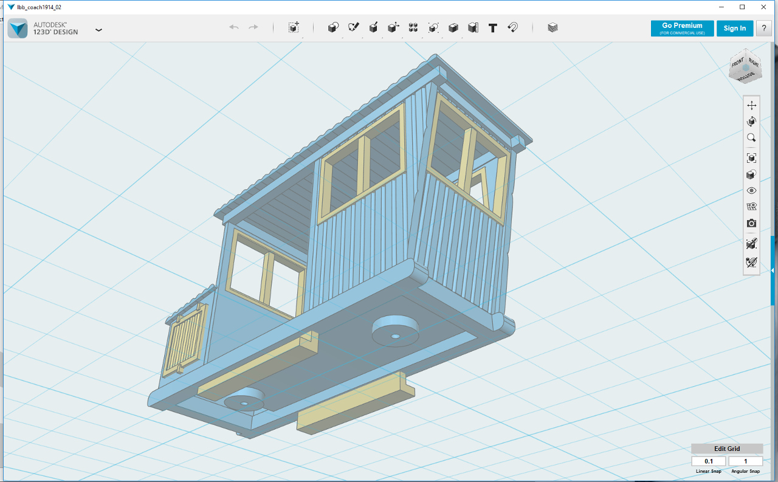This screenshot has width=778, height=482.
Task: Open the Pattern tool menu
Action: (413, 27)
